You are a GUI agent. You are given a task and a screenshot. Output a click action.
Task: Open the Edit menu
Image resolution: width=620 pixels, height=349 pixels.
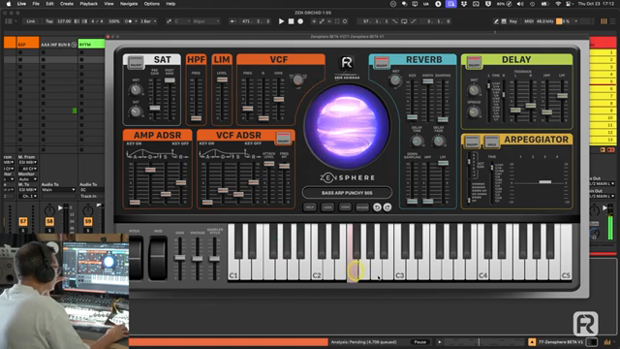tap(49, 4)
